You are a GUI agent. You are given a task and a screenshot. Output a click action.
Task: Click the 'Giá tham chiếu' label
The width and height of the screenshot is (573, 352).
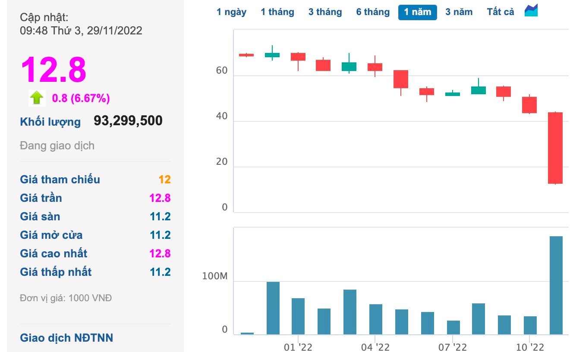pos(60,179)
